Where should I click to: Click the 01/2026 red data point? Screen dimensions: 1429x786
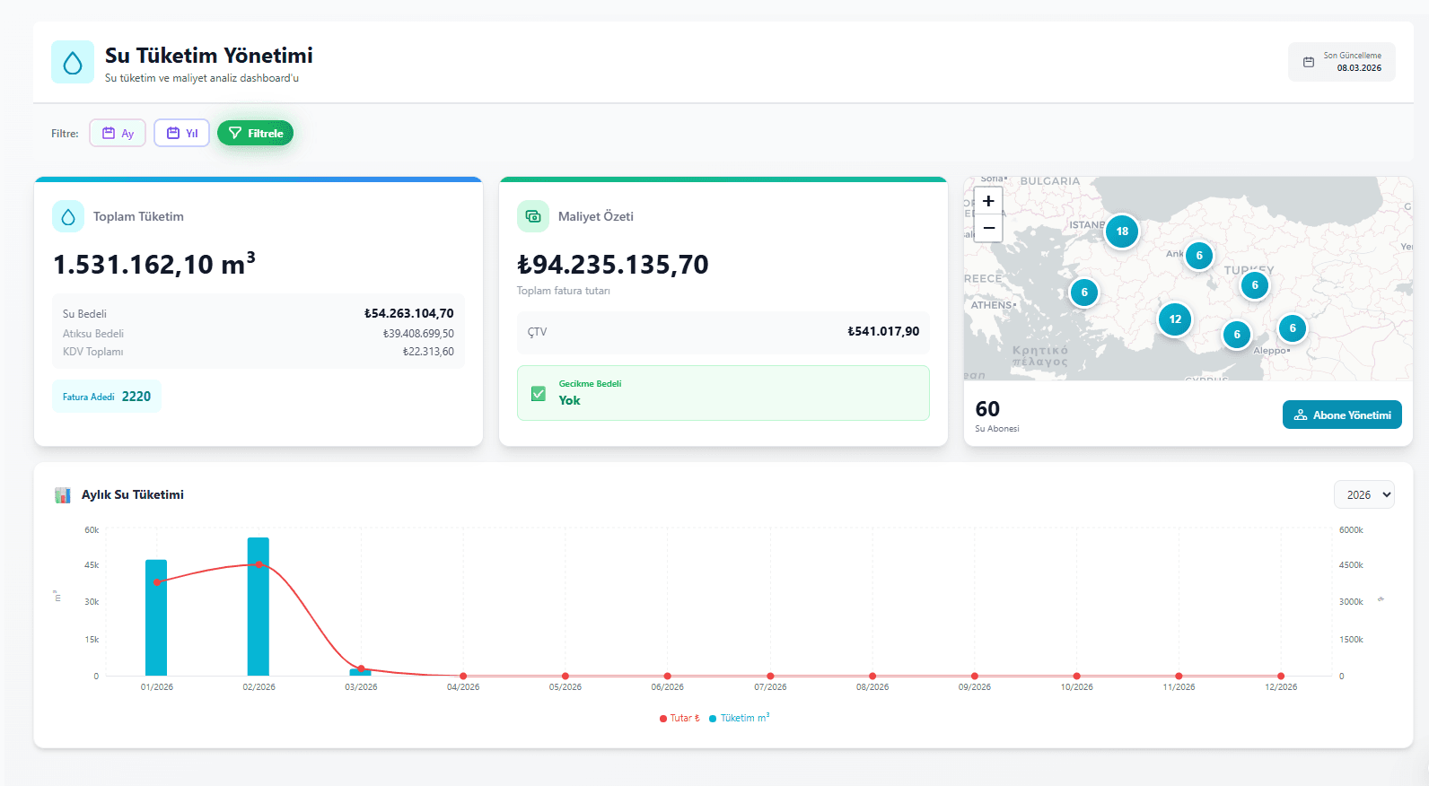click(157, 582)
